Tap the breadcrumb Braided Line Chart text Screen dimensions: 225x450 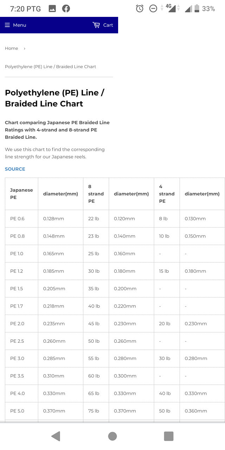point(76,66)
